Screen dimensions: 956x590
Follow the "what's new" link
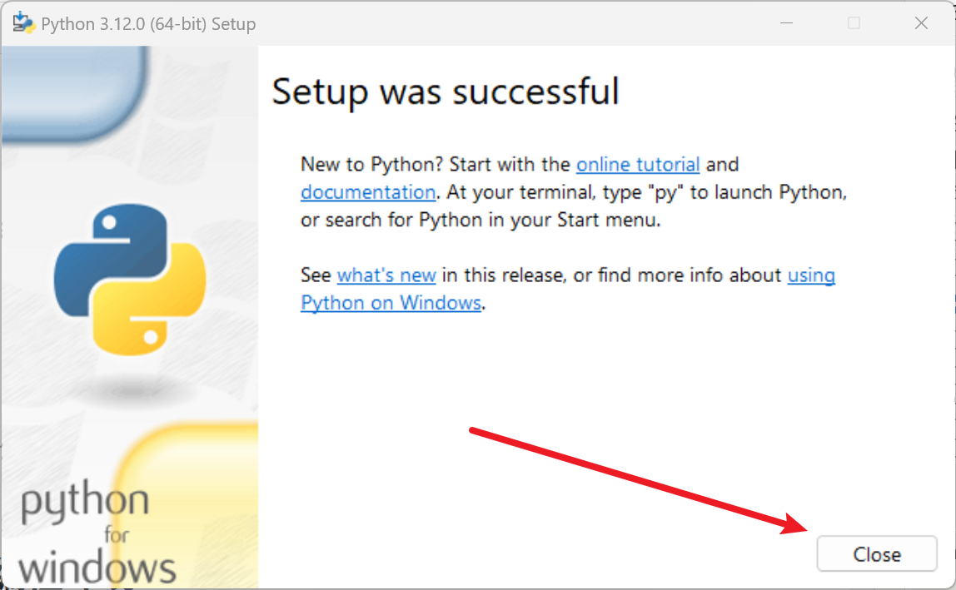[x=386, y=275]
